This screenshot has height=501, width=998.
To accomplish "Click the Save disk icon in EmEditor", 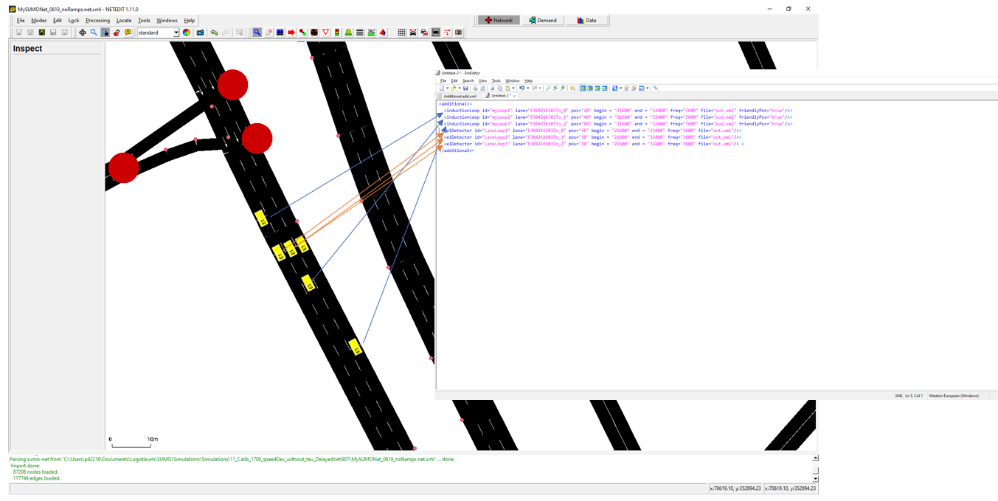I will point(465,89).
